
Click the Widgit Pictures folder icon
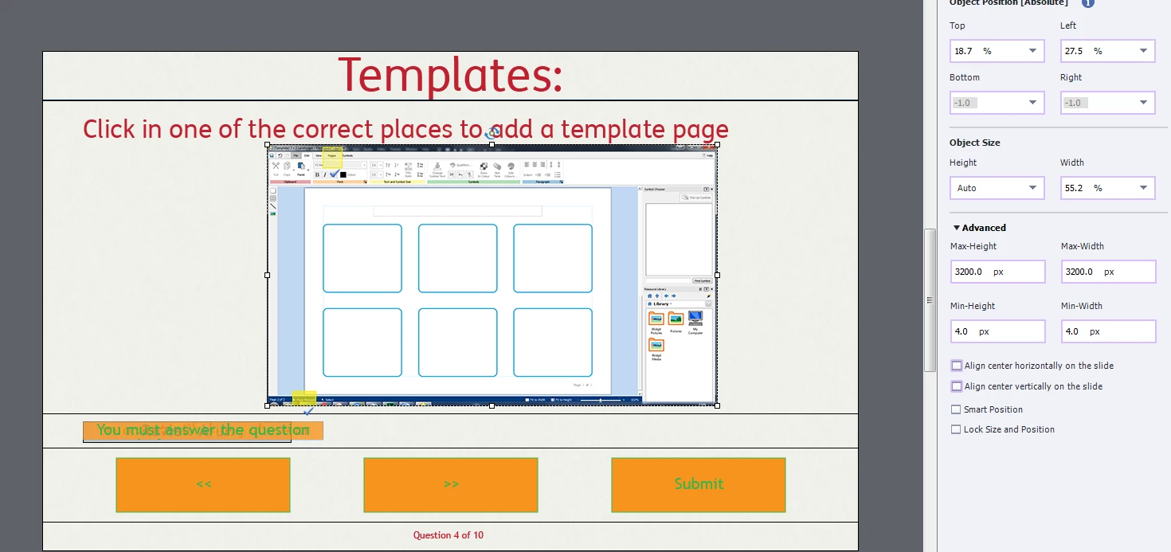coord(656,319)
